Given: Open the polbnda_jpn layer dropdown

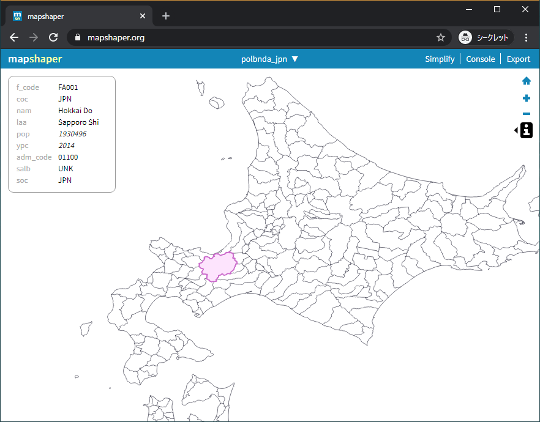Looking at the screenshot, I should [x=269, y=59].
